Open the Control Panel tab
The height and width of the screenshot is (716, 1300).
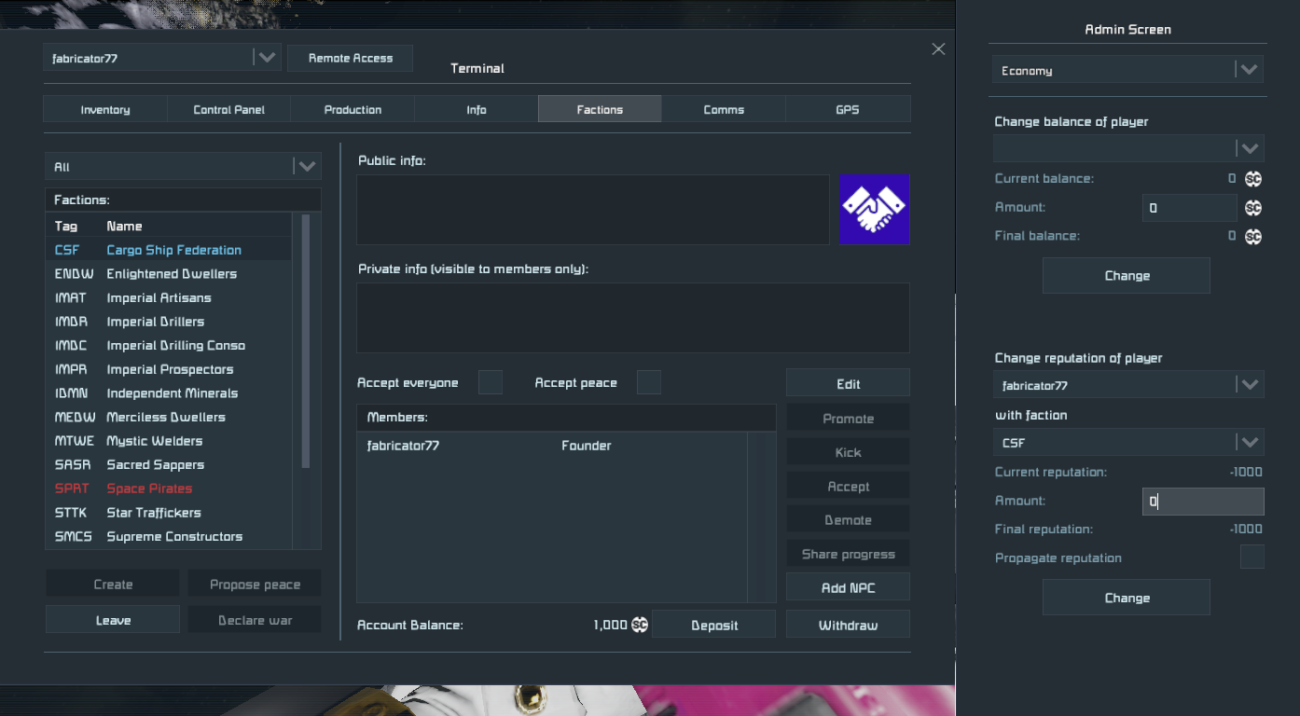tap(228, 109)
